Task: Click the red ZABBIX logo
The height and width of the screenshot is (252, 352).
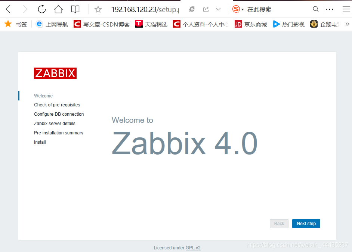Action: (55, 73)
